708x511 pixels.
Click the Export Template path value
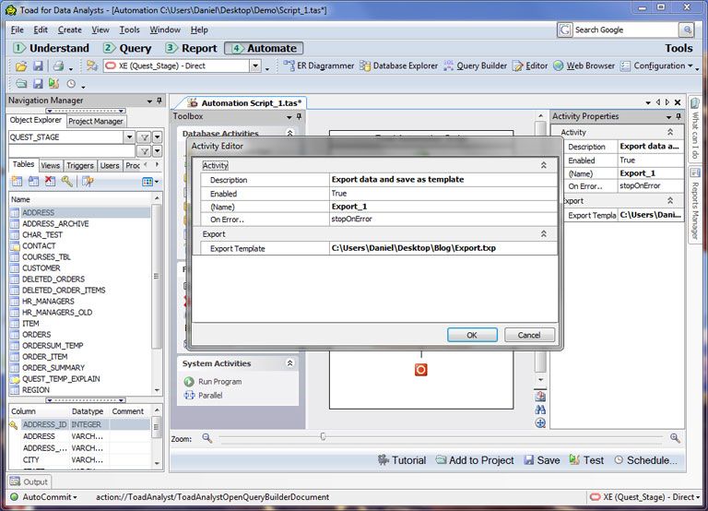pyautogui.click(x=442, y=248)
